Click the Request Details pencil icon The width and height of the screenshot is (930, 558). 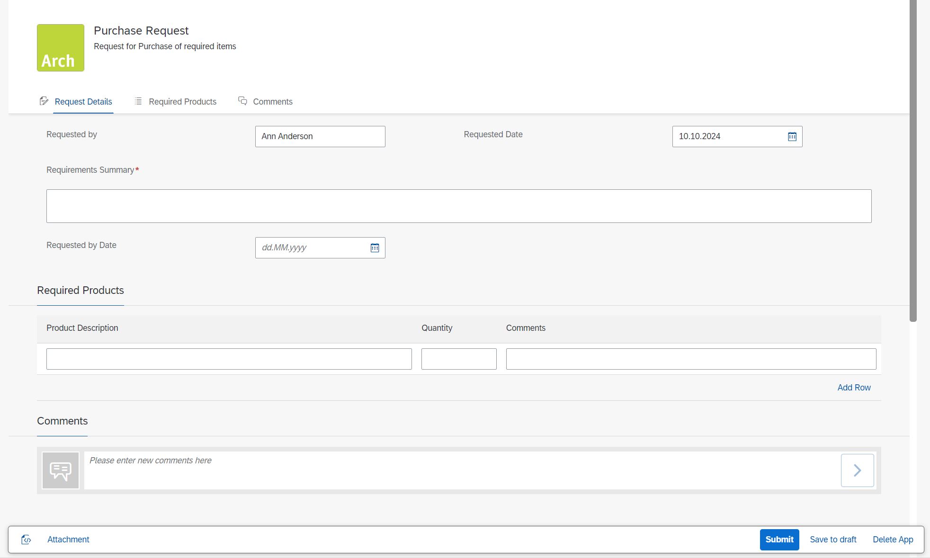pyautogui.click(x=44, y=101)
